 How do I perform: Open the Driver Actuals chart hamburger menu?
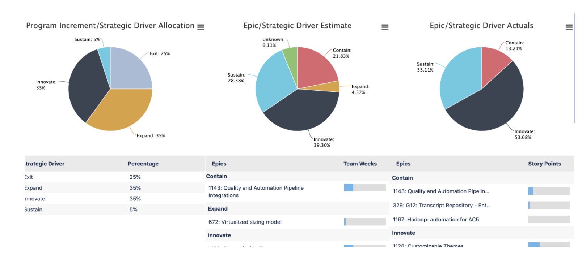(x=569, y=27)
